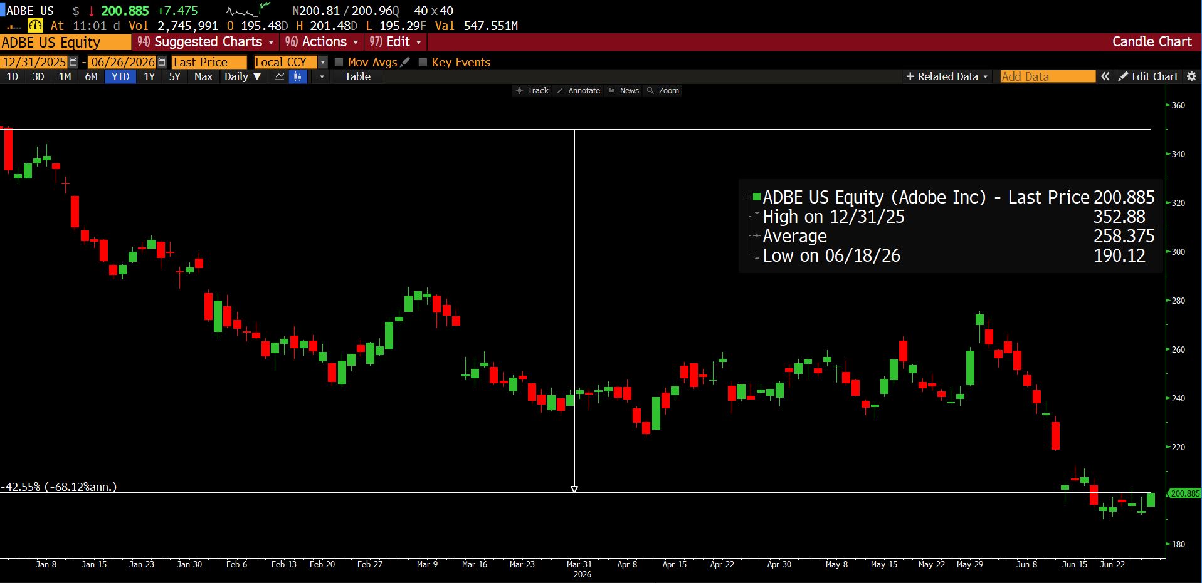
Task: Activate the Track crosshair tool
Action: 532,91
